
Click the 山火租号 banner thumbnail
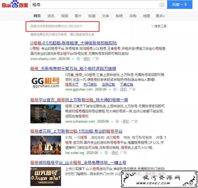pos(45,177)
